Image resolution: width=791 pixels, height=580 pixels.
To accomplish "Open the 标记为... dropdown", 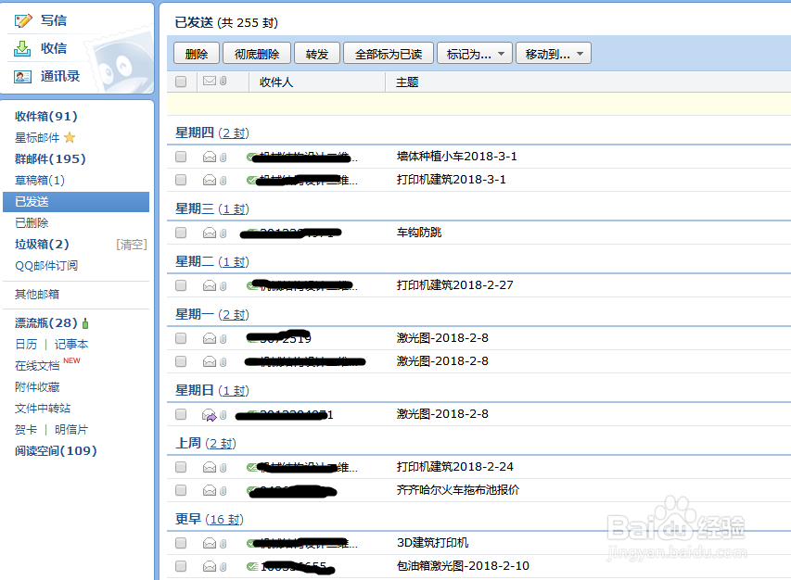I will click(475, 53).
